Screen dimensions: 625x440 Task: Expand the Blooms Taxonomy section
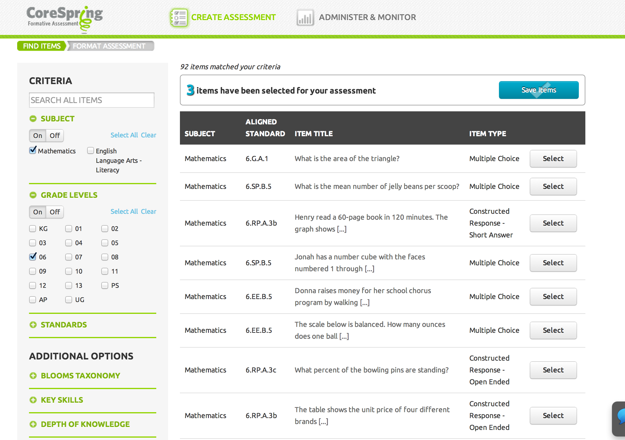coord(80,376)
